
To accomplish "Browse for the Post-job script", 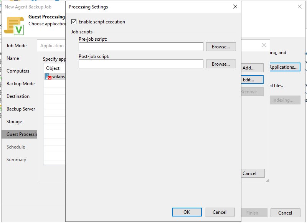I will click(221, 64).
